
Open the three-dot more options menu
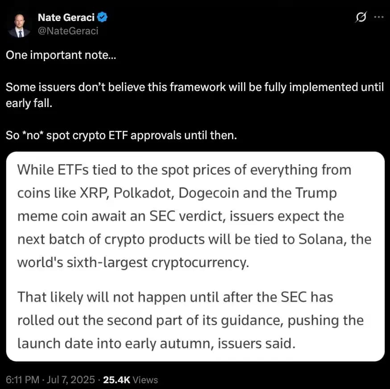(x=378, y=17)
